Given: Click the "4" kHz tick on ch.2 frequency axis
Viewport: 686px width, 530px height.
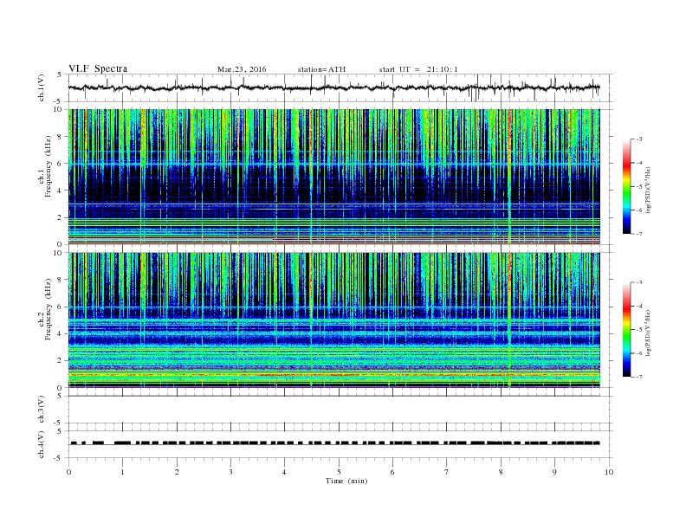Looking at the screenshot, I should tap(61, 333).
